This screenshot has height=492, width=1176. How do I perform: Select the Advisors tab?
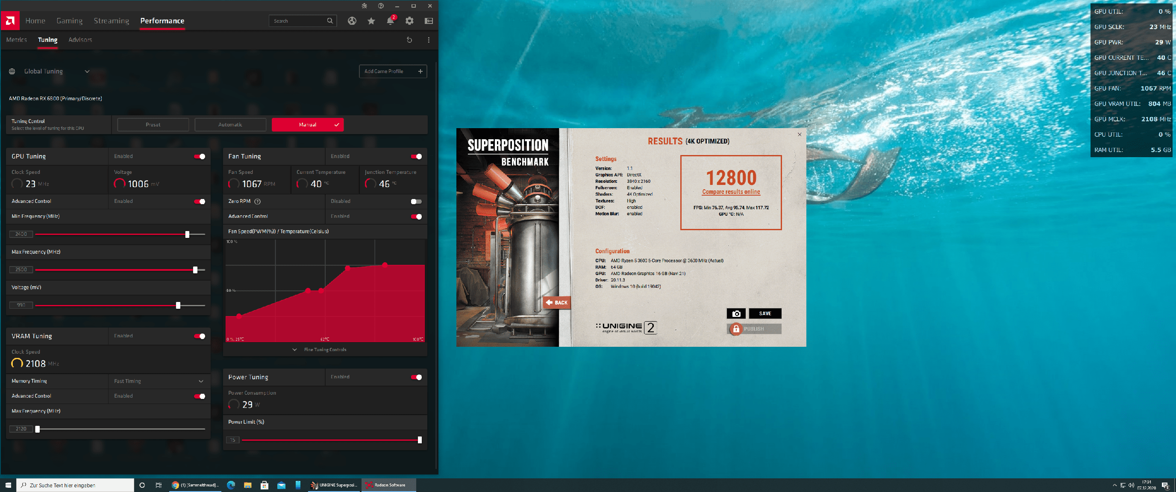80,39
